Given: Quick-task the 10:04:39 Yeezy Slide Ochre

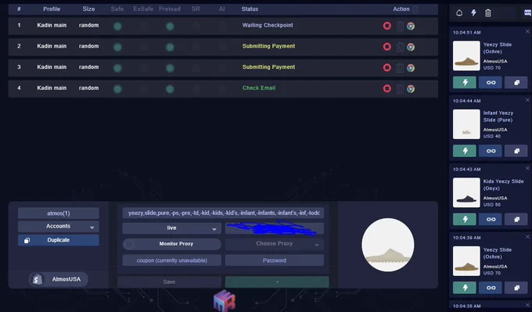Looking at the screenshot, I should [465, 288].
